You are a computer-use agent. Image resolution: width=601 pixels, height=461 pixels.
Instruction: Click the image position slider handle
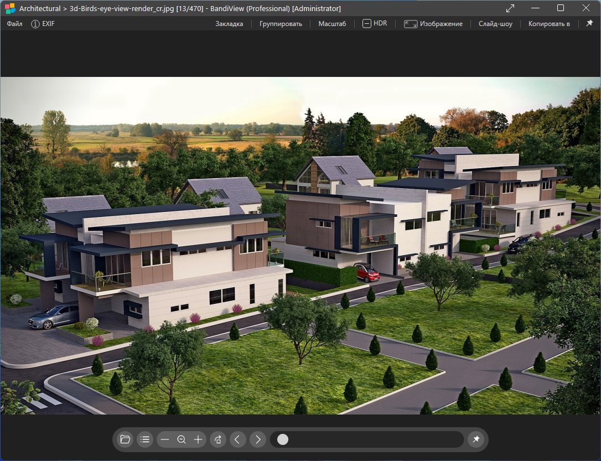coord(283,439)
